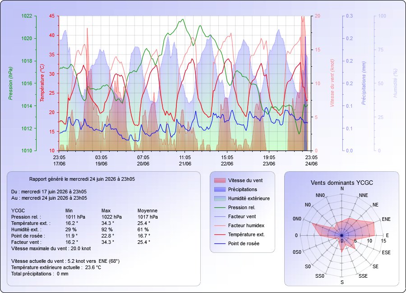The image size is (406, 293).
Task: Click the '03:05 19/06' time axis label
Action: point(101,160)
